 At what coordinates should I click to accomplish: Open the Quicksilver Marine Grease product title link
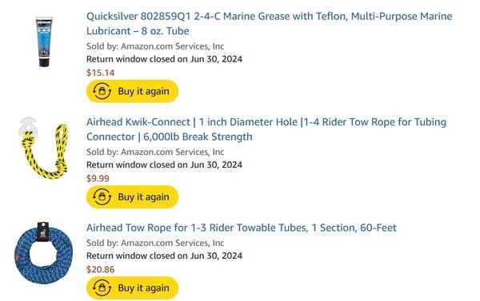[x=269, y=23]
